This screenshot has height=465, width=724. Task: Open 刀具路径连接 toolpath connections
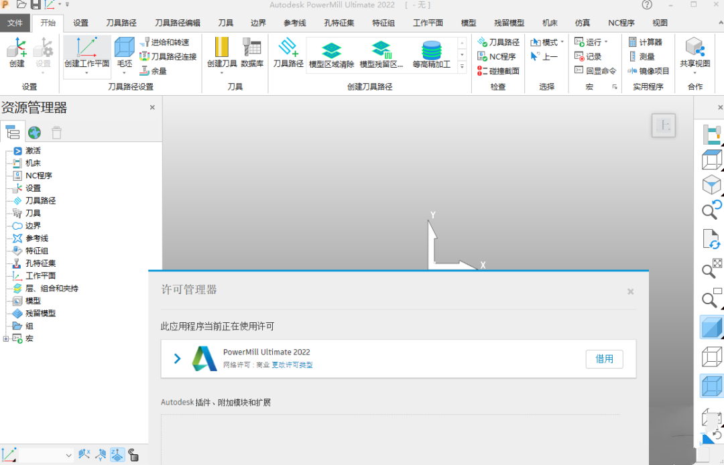tap(168, 56)
